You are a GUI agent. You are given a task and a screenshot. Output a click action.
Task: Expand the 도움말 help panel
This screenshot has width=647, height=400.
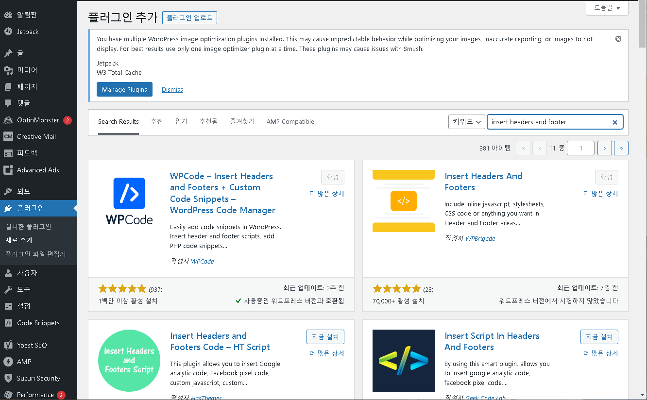[x=607, y=8]
